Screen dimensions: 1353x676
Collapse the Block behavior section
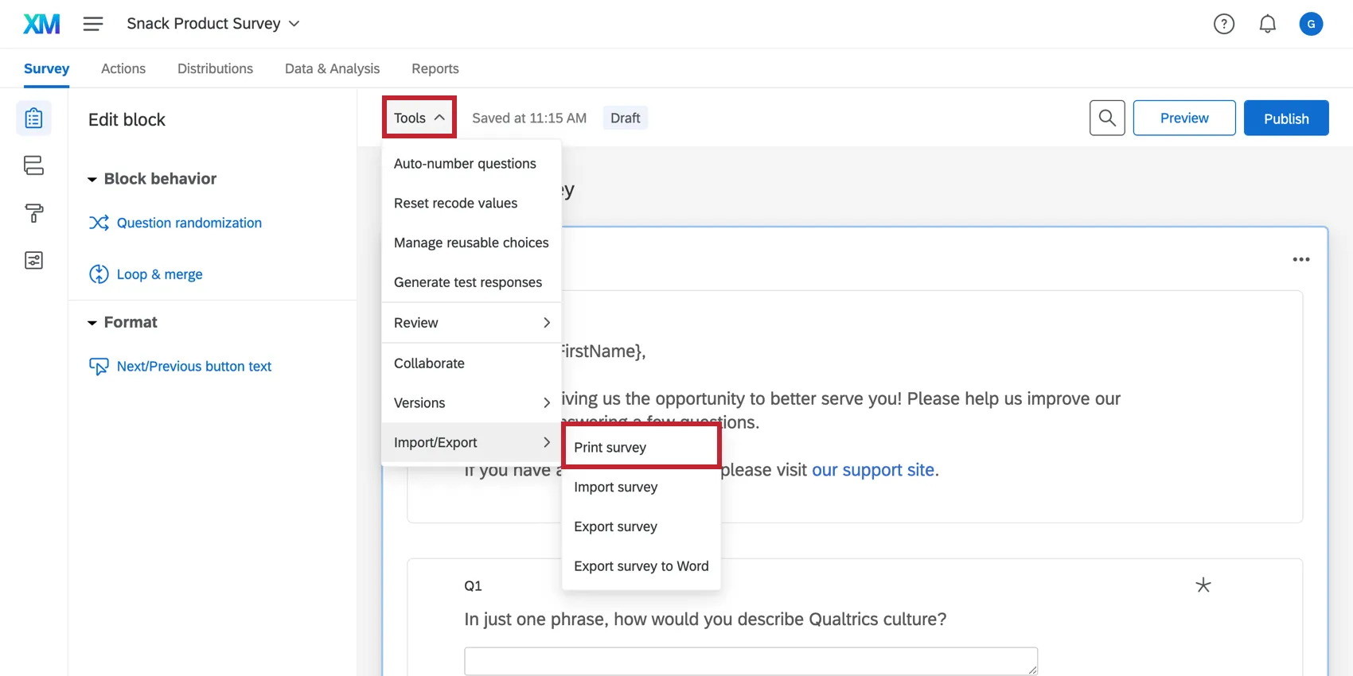tap(92, 180)
